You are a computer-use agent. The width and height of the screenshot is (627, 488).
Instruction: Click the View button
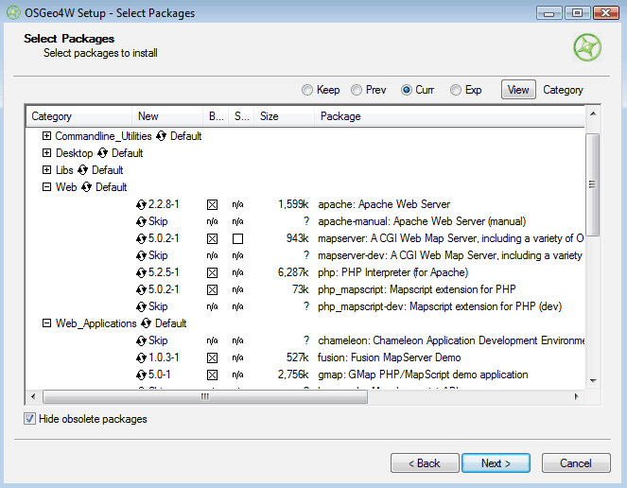(x=518, y=90)
